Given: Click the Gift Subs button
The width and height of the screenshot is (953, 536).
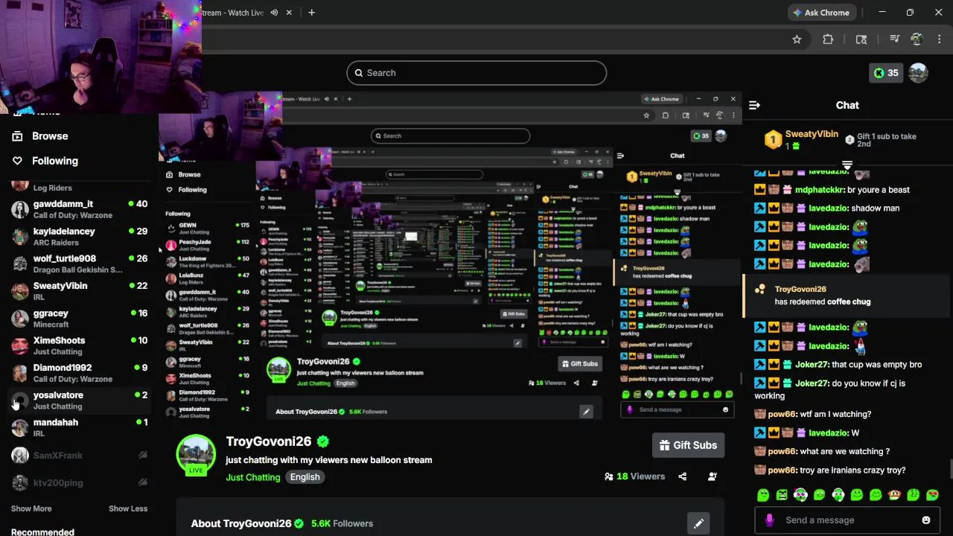Looking at the screenshot, I should coord(688,445).
